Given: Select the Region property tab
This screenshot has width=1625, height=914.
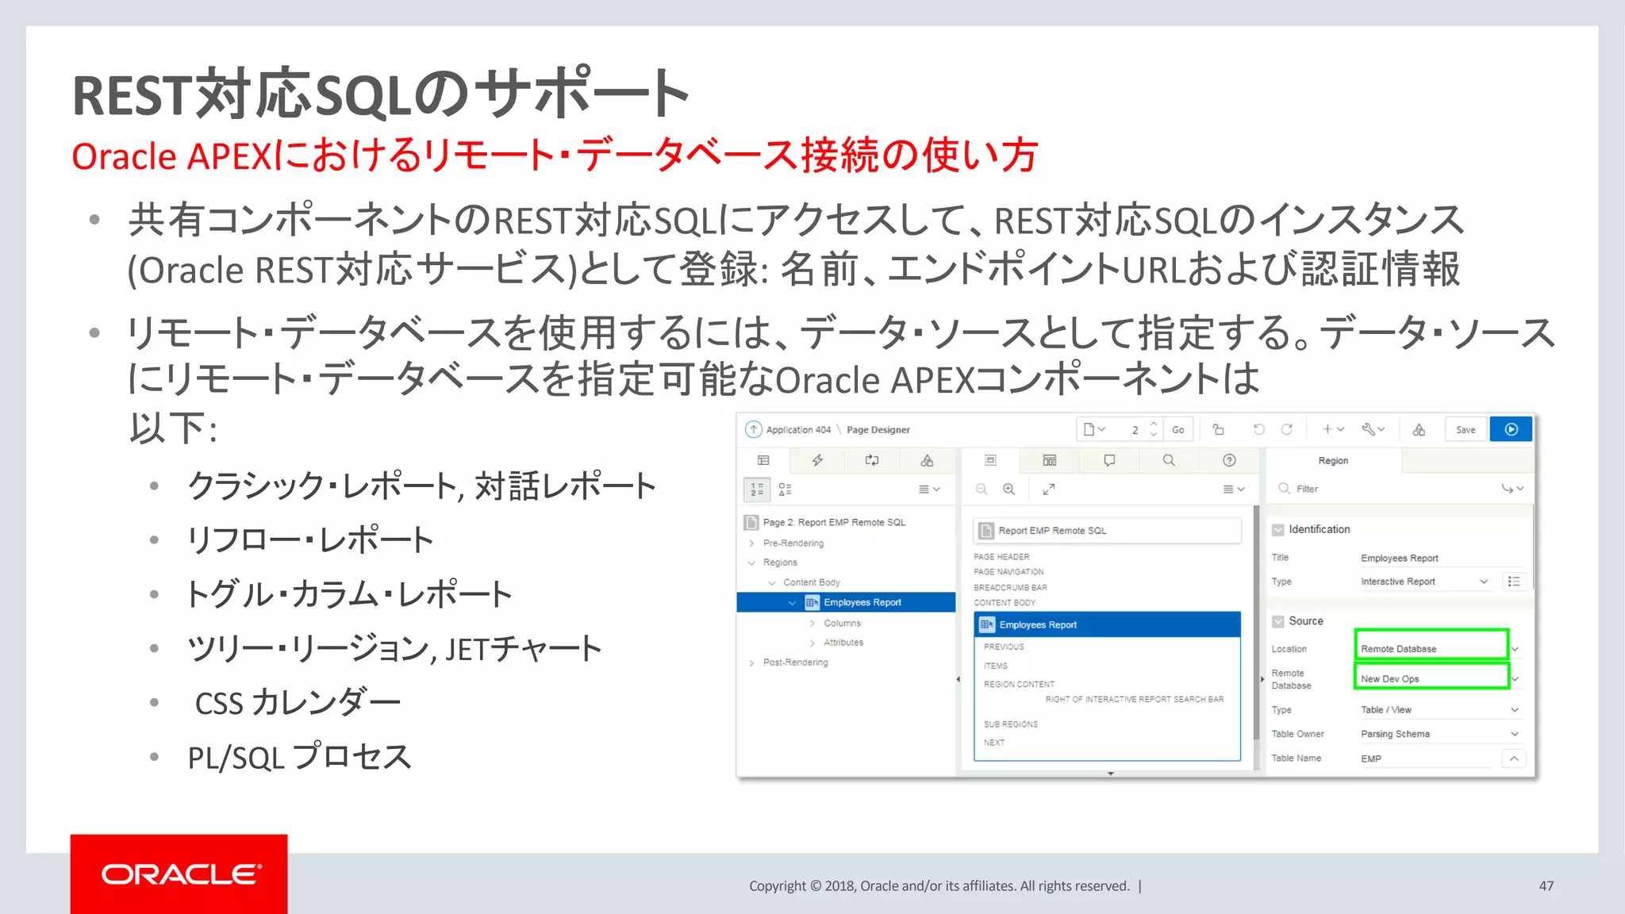Looking at the screenshot, I should click(x=1333, y=460).
